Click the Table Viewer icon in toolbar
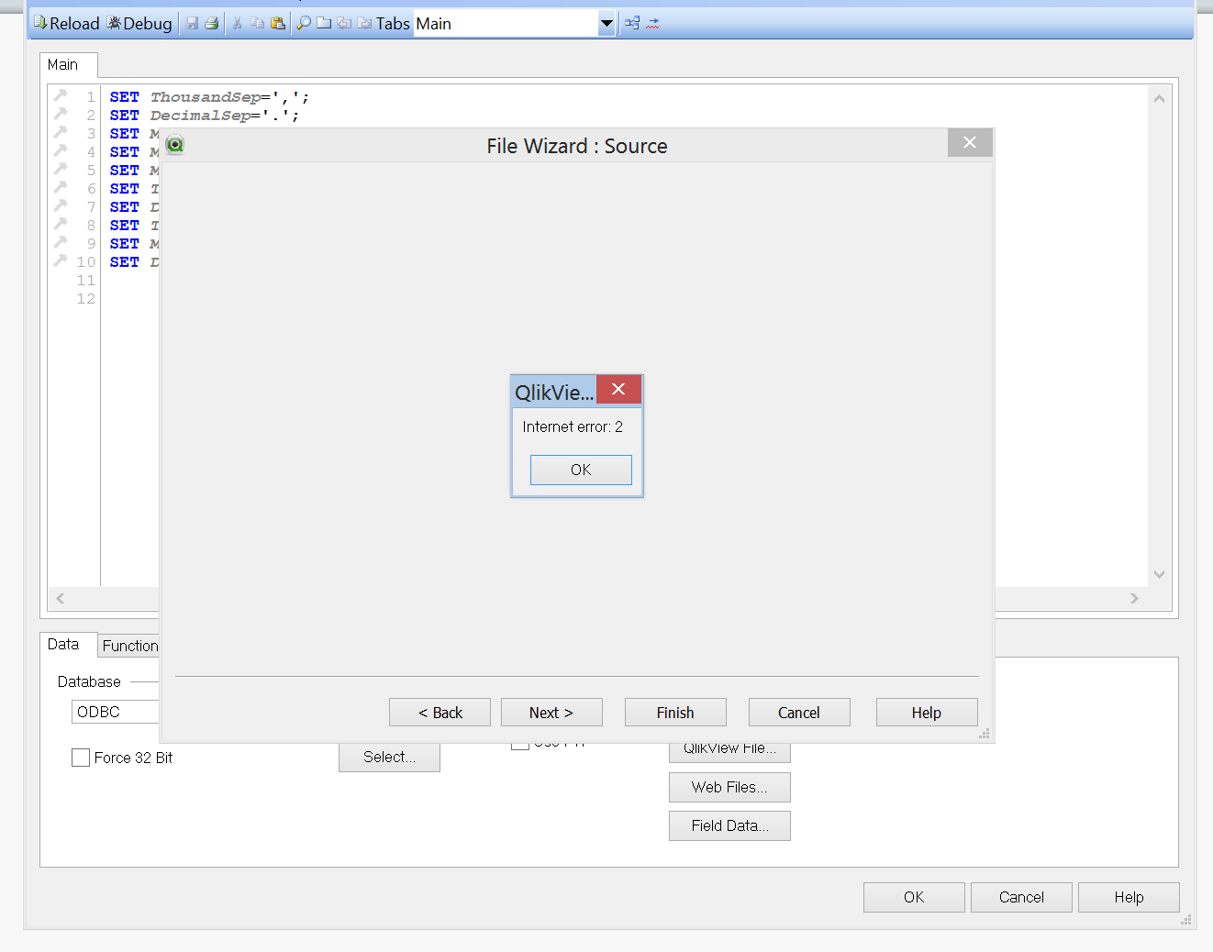This screenshot has width=1213, height=952. coord(632,23)
